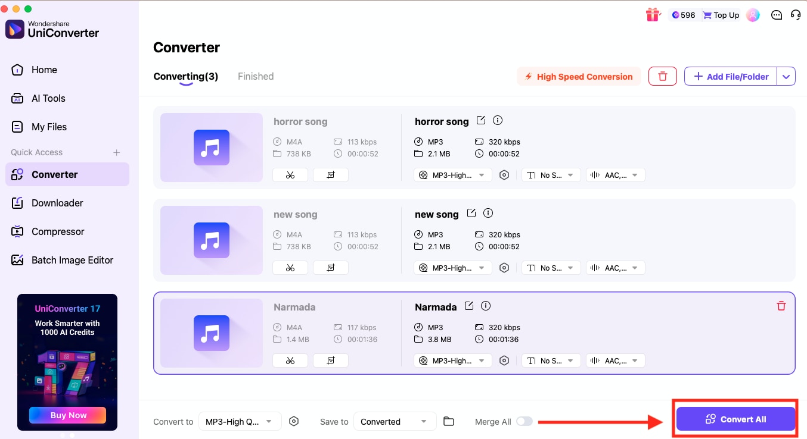Open the crop tool for new song
This screenshot has height=439, width=807.
[331, 267]
